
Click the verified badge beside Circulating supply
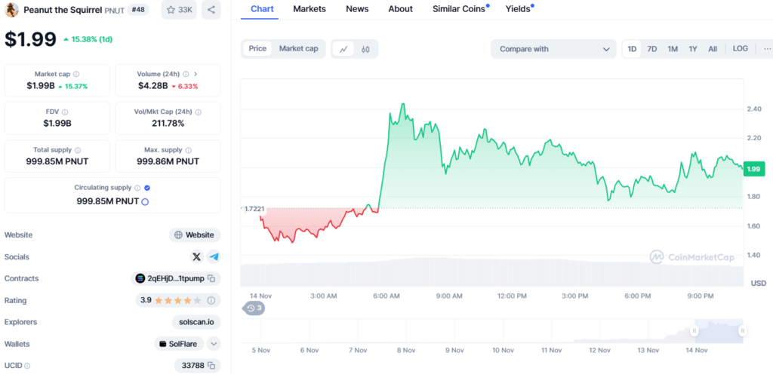(x=147, y=188)
